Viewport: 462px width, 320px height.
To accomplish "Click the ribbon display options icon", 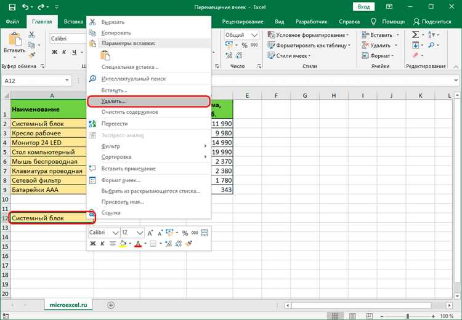I will [x=389, y=7].
